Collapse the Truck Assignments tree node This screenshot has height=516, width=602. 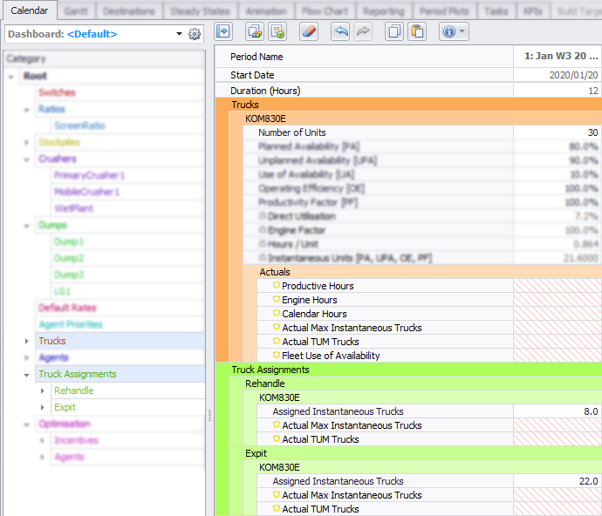pos(27,374)
